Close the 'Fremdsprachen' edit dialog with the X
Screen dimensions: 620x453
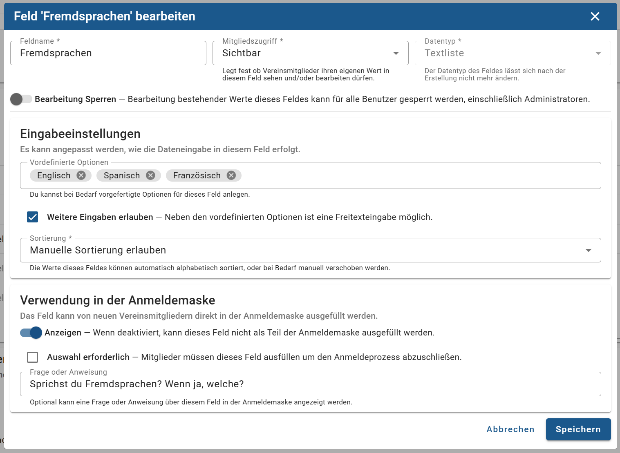pos(595,16)
